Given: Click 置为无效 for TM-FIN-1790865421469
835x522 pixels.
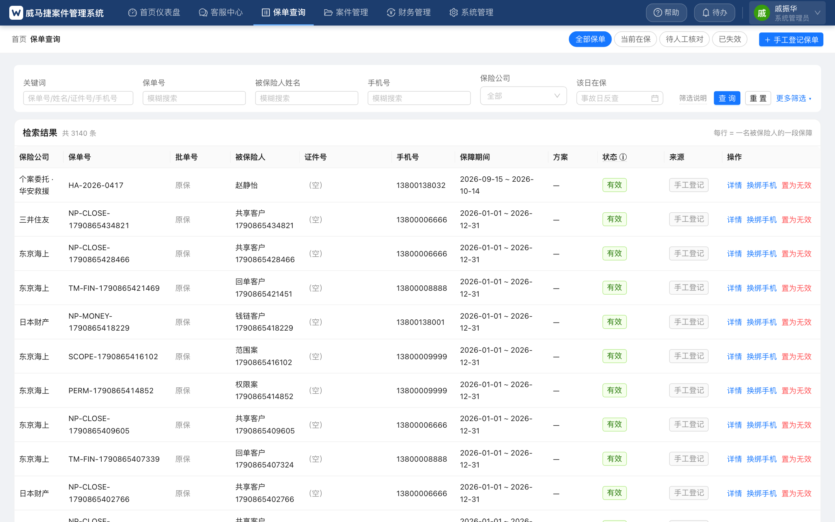Looking at the screenshot, I should coord(796,288).
